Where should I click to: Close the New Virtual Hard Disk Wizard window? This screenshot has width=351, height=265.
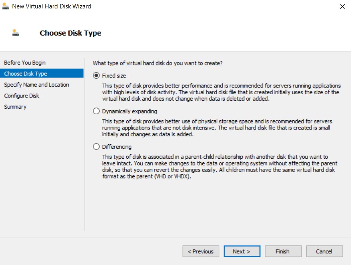[x=342, y=6]
